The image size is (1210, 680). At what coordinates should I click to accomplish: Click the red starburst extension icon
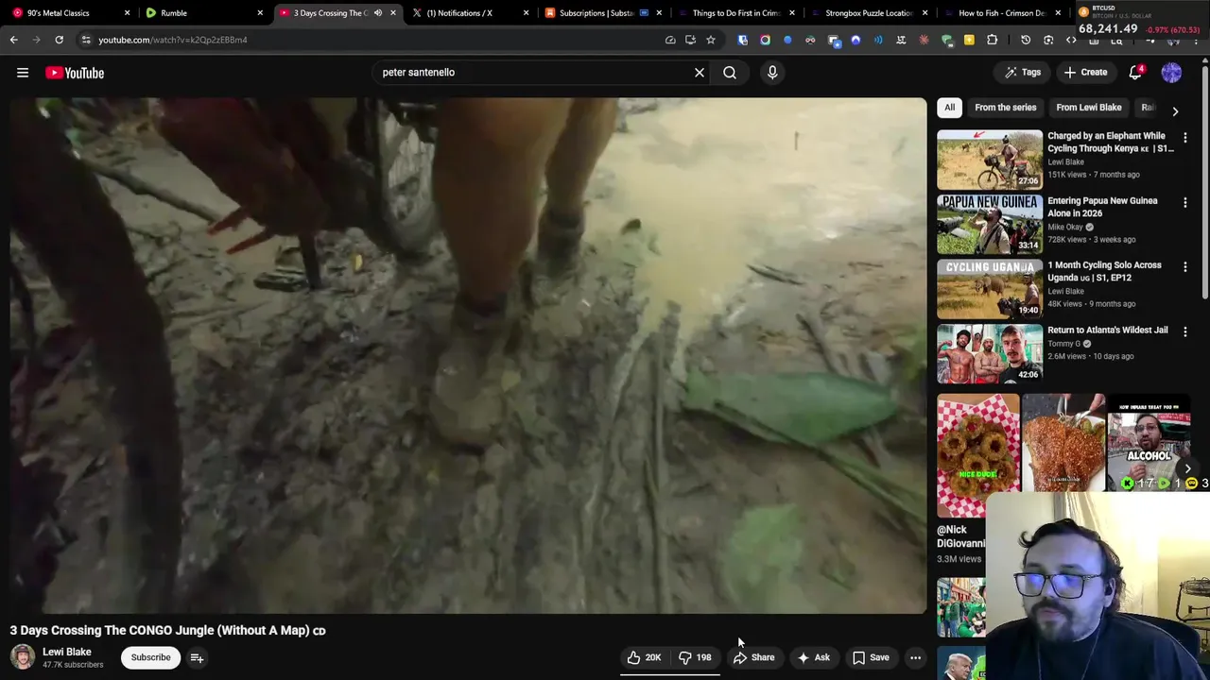pos(924,40)
